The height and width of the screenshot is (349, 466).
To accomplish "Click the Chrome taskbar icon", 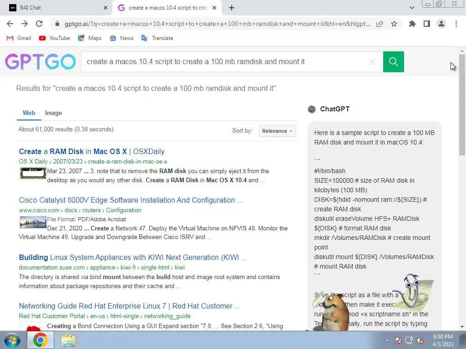I will coord(40,340).
